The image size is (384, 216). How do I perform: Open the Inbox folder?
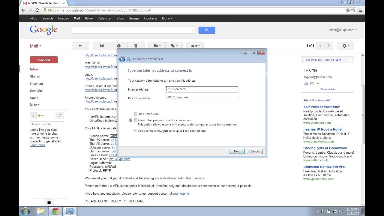coord(34,69)
